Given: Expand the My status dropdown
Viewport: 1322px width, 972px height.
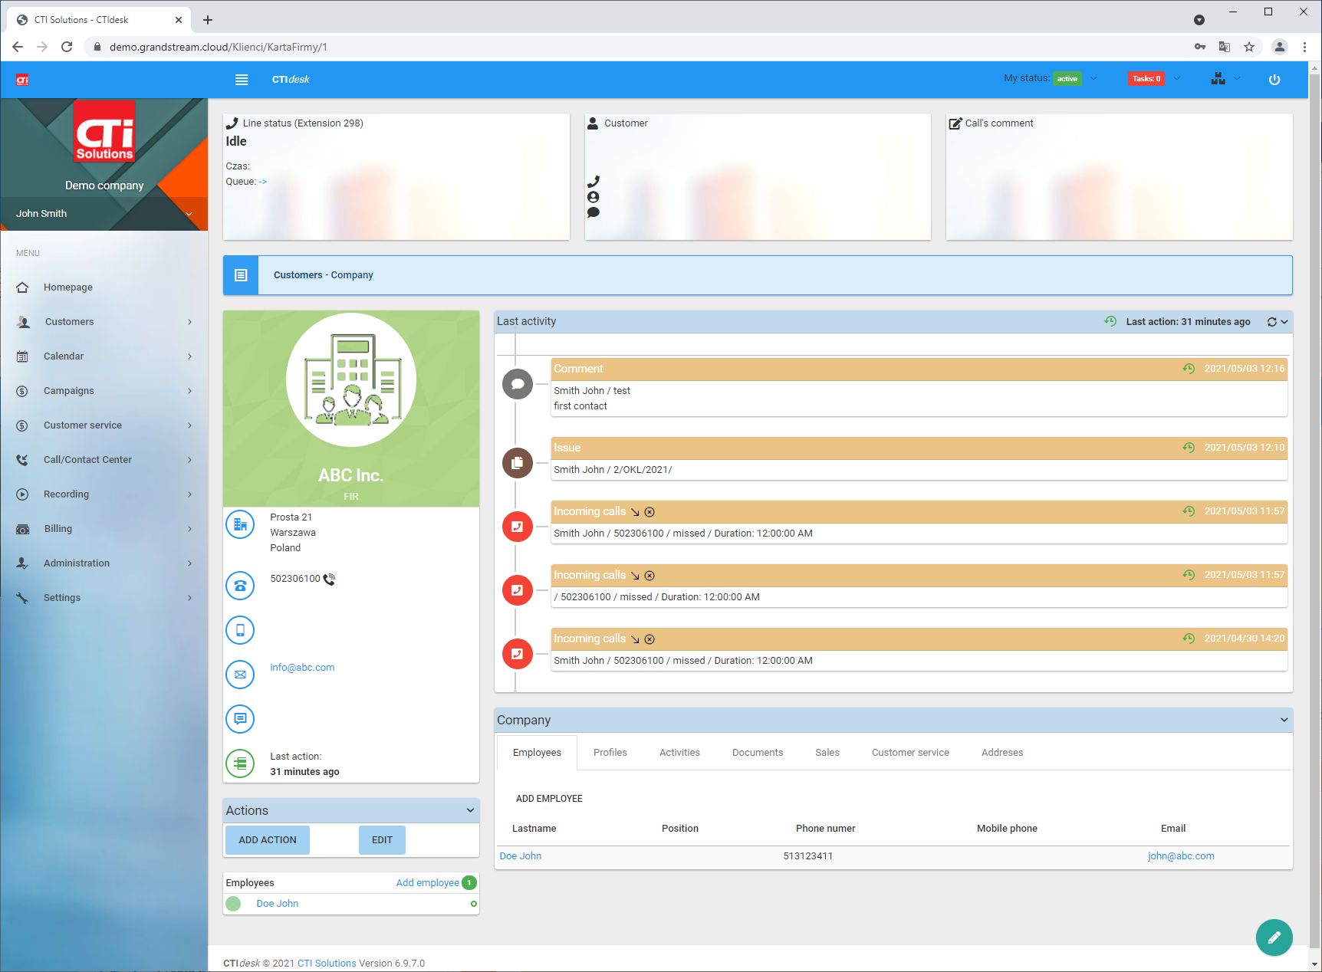Looking at the screenshot, I should coord(1093,78).
